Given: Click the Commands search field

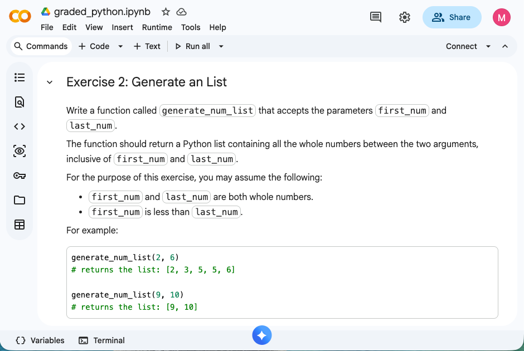Looking at the screenshot, I should pos(41,46).
